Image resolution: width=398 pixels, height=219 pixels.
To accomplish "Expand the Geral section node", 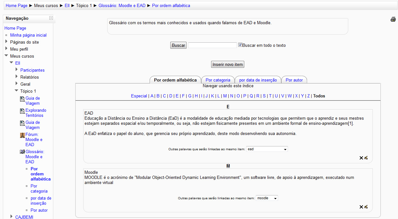I will coord(17,84).
